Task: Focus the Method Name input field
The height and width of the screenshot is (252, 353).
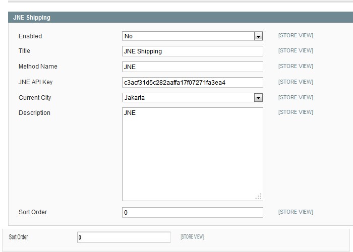Action: tap(193, 67)
